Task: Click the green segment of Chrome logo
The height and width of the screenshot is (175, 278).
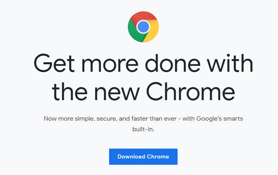Action: [134, 32]
